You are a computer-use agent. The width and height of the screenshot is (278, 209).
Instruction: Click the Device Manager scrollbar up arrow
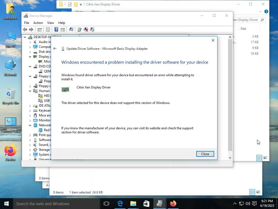pos(230,37)
